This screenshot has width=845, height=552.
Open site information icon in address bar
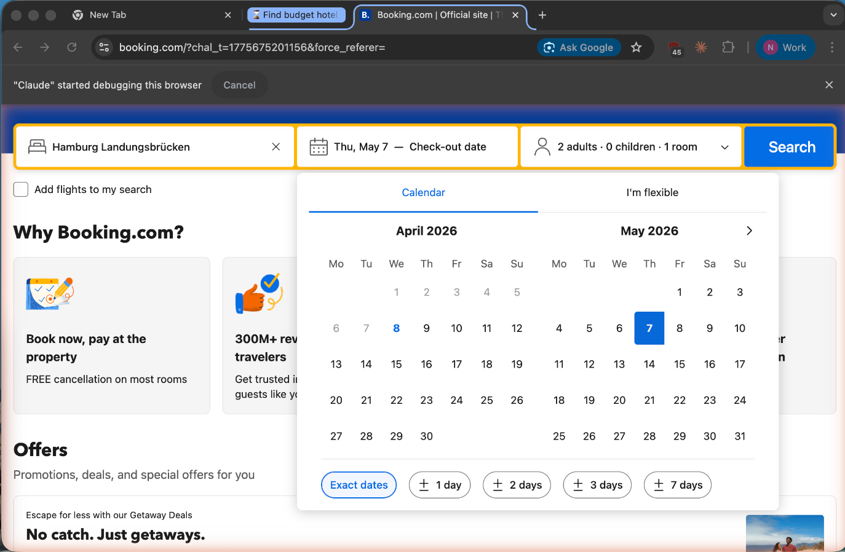pos(105,47)
